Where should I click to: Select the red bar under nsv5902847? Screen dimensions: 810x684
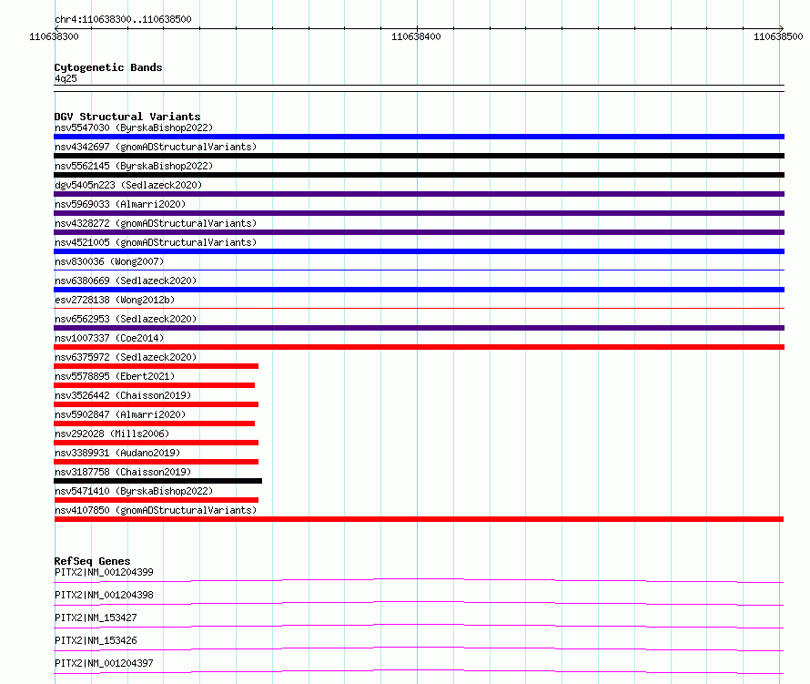[x=155, y=424]
